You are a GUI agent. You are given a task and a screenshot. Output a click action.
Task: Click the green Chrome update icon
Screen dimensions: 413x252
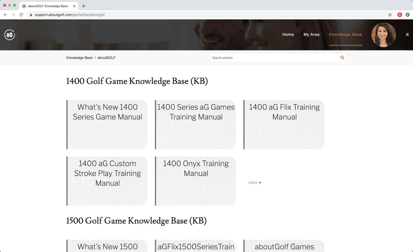pos(408,15)
